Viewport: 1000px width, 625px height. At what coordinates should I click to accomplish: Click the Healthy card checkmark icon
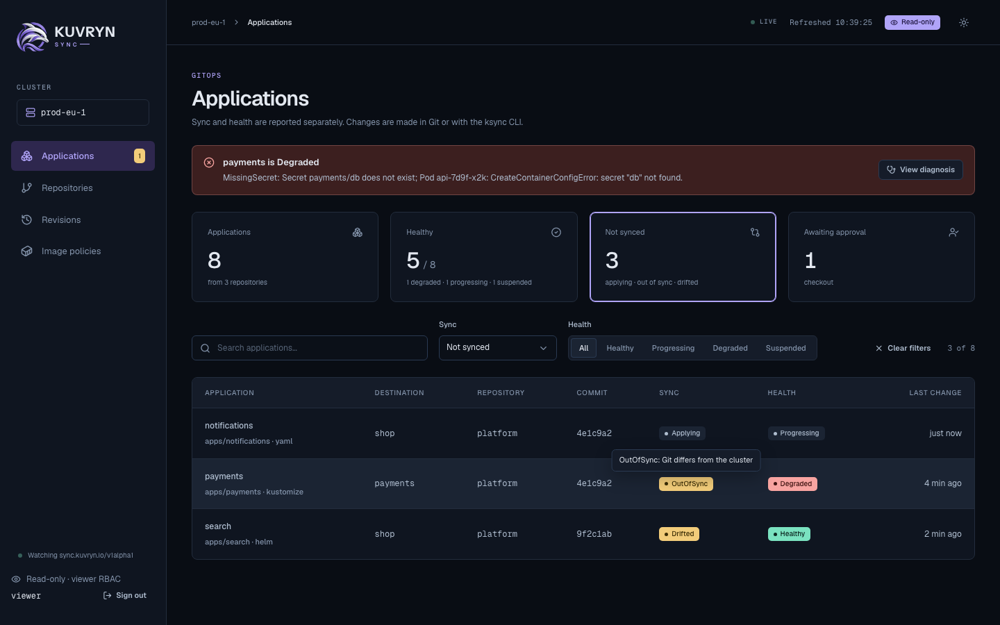coord(556,233)
